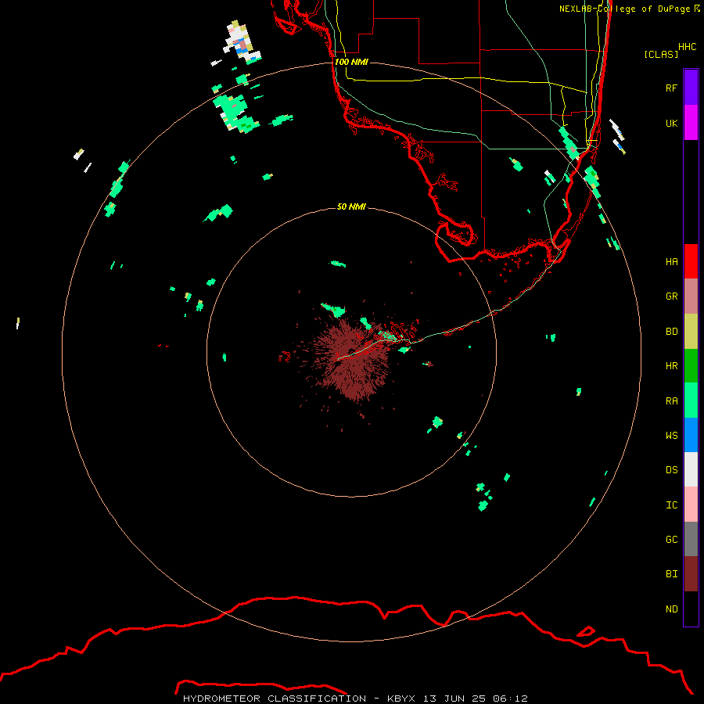Select the GR graupel color swatch
704x704 pixels.
pos(691,296)
